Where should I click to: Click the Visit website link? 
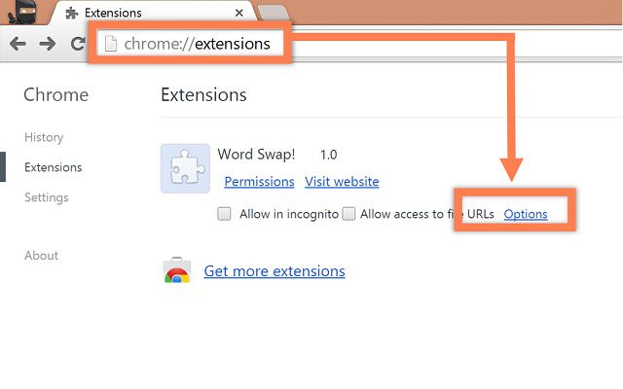pyautogui.click(x=342, y=182)
